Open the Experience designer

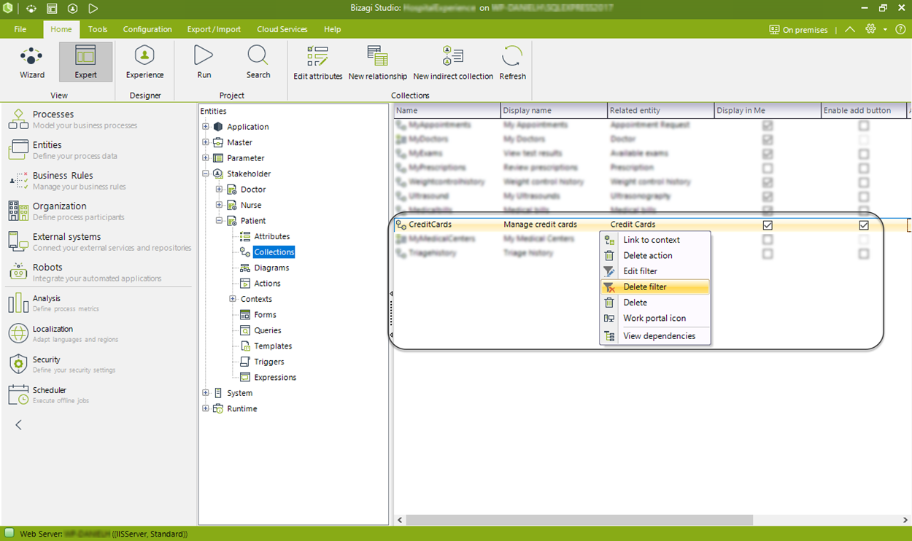pos(144,62)
